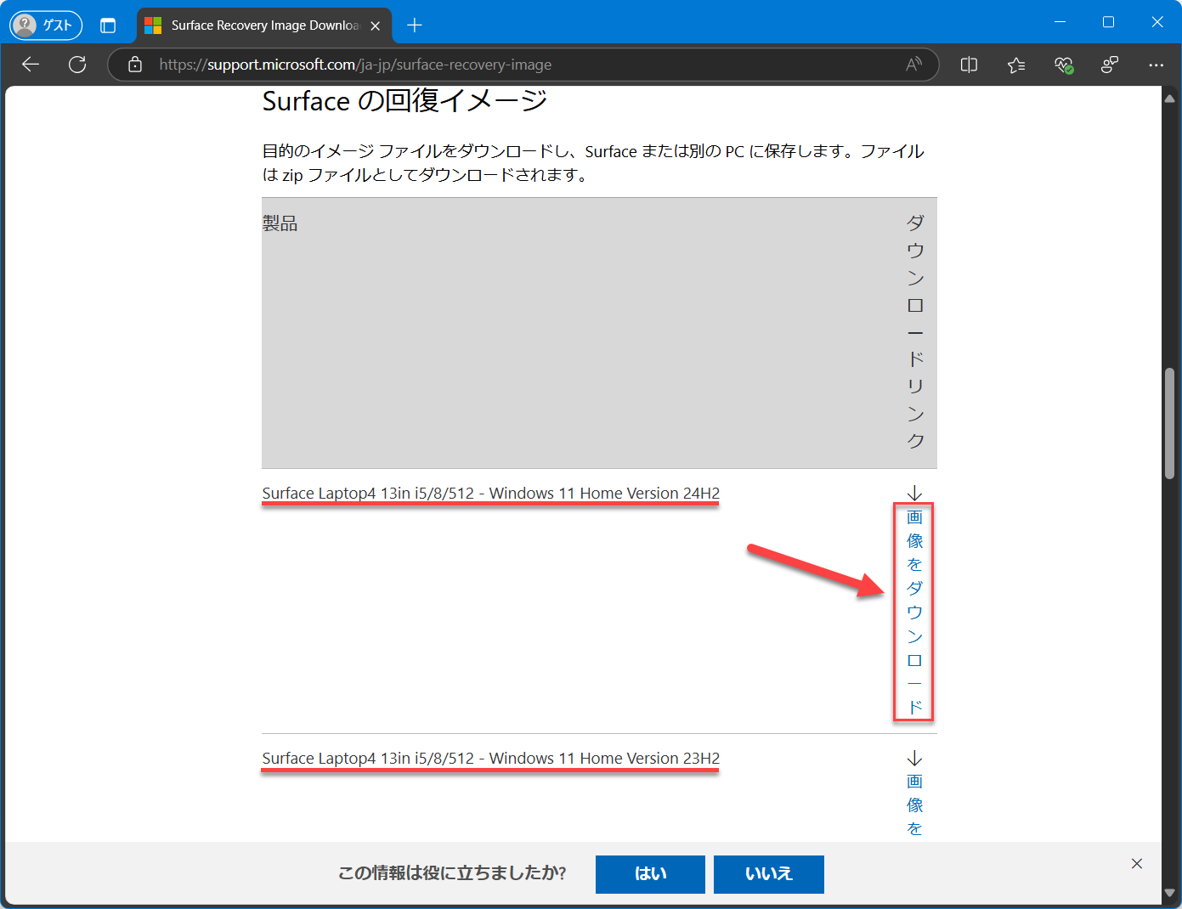Click the address bar URL
Screen dimensions: 1182x909
355,65
